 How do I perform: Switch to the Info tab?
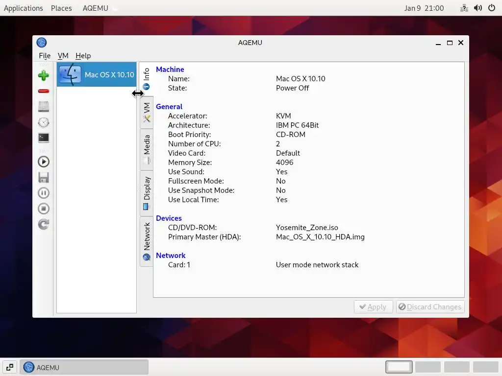pos(146,79)
